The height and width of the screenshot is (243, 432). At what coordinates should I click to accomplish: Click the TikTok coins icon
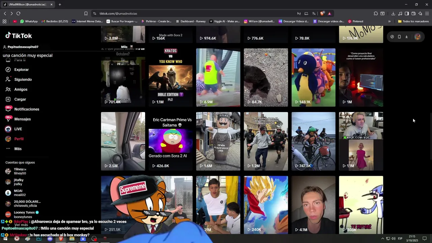[x=392, y=37]
